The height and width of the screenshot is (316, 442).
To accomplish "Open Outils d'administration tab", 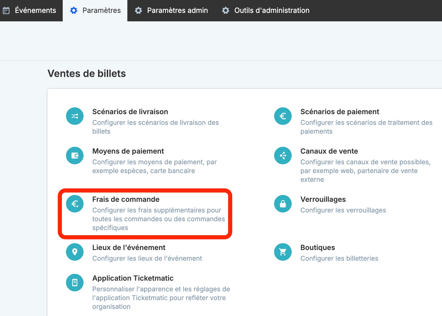I will tap(266, 10).
